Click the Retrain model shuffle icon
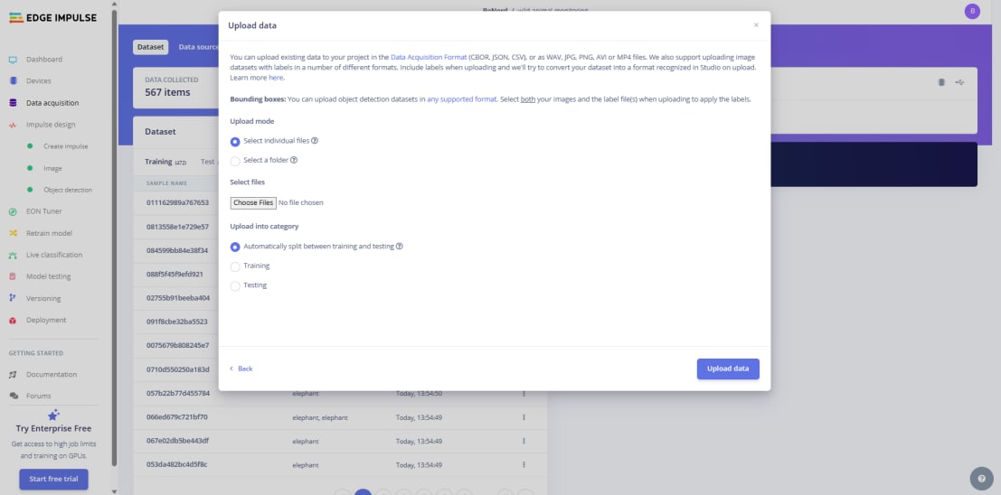Screen dimensions: 1001x495 [13, 233]
